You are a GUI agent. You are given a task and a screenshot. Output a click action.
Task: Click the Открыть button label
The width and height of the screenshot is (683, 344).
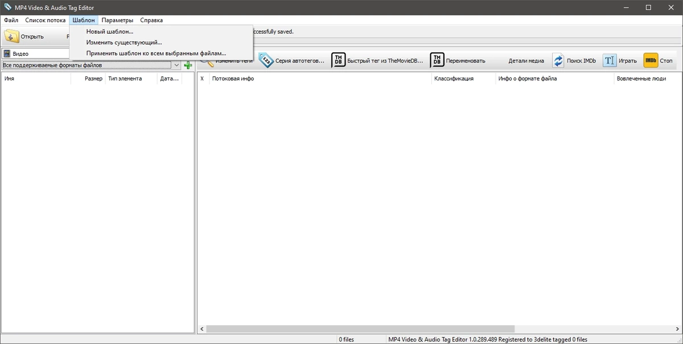tap(32, 37)
